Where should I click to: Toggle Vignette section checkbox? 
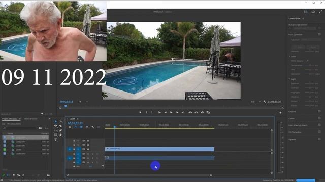[x=319, y=139]
